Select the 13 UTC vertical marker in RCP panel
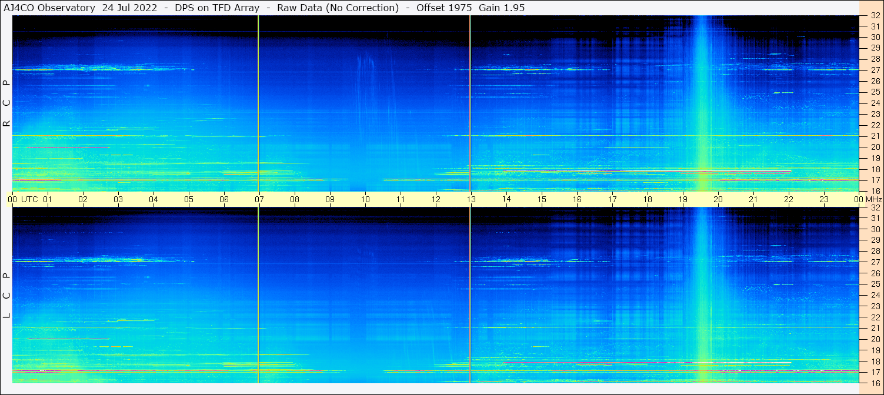Screen dimensions: 884x395 pyautogui.click(x=471, y=103)
